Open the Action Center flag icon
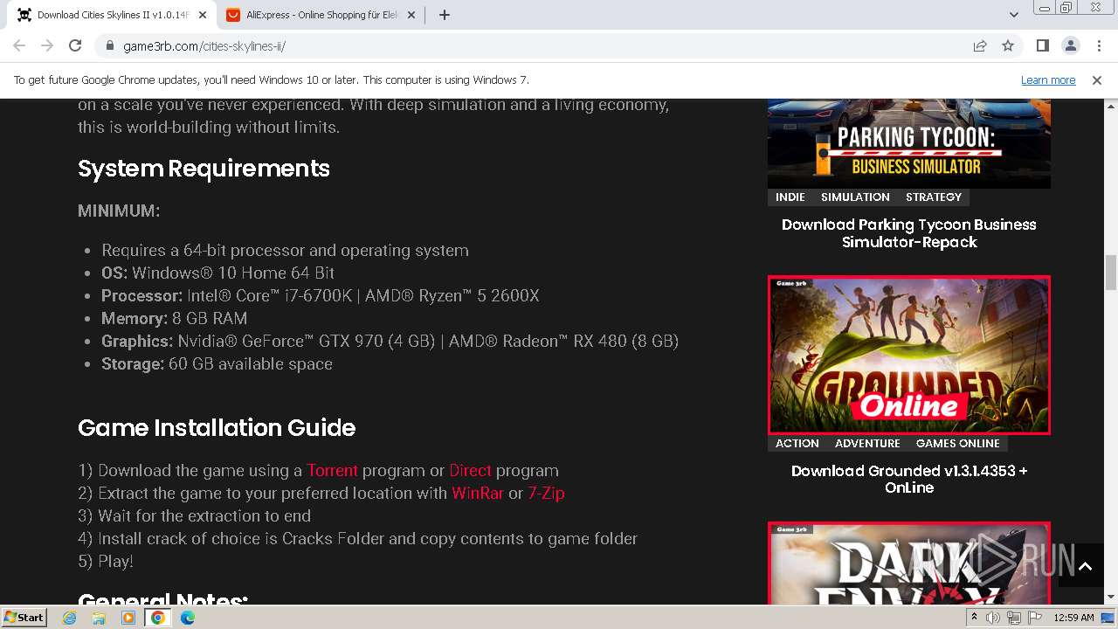This screenshot has width=1118, height=629. coord(1035,618)
